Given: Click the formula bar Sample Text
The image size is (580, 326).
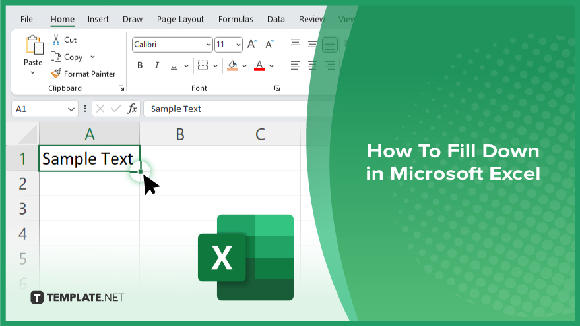Looking at the screenshot, I should point(176,109).
